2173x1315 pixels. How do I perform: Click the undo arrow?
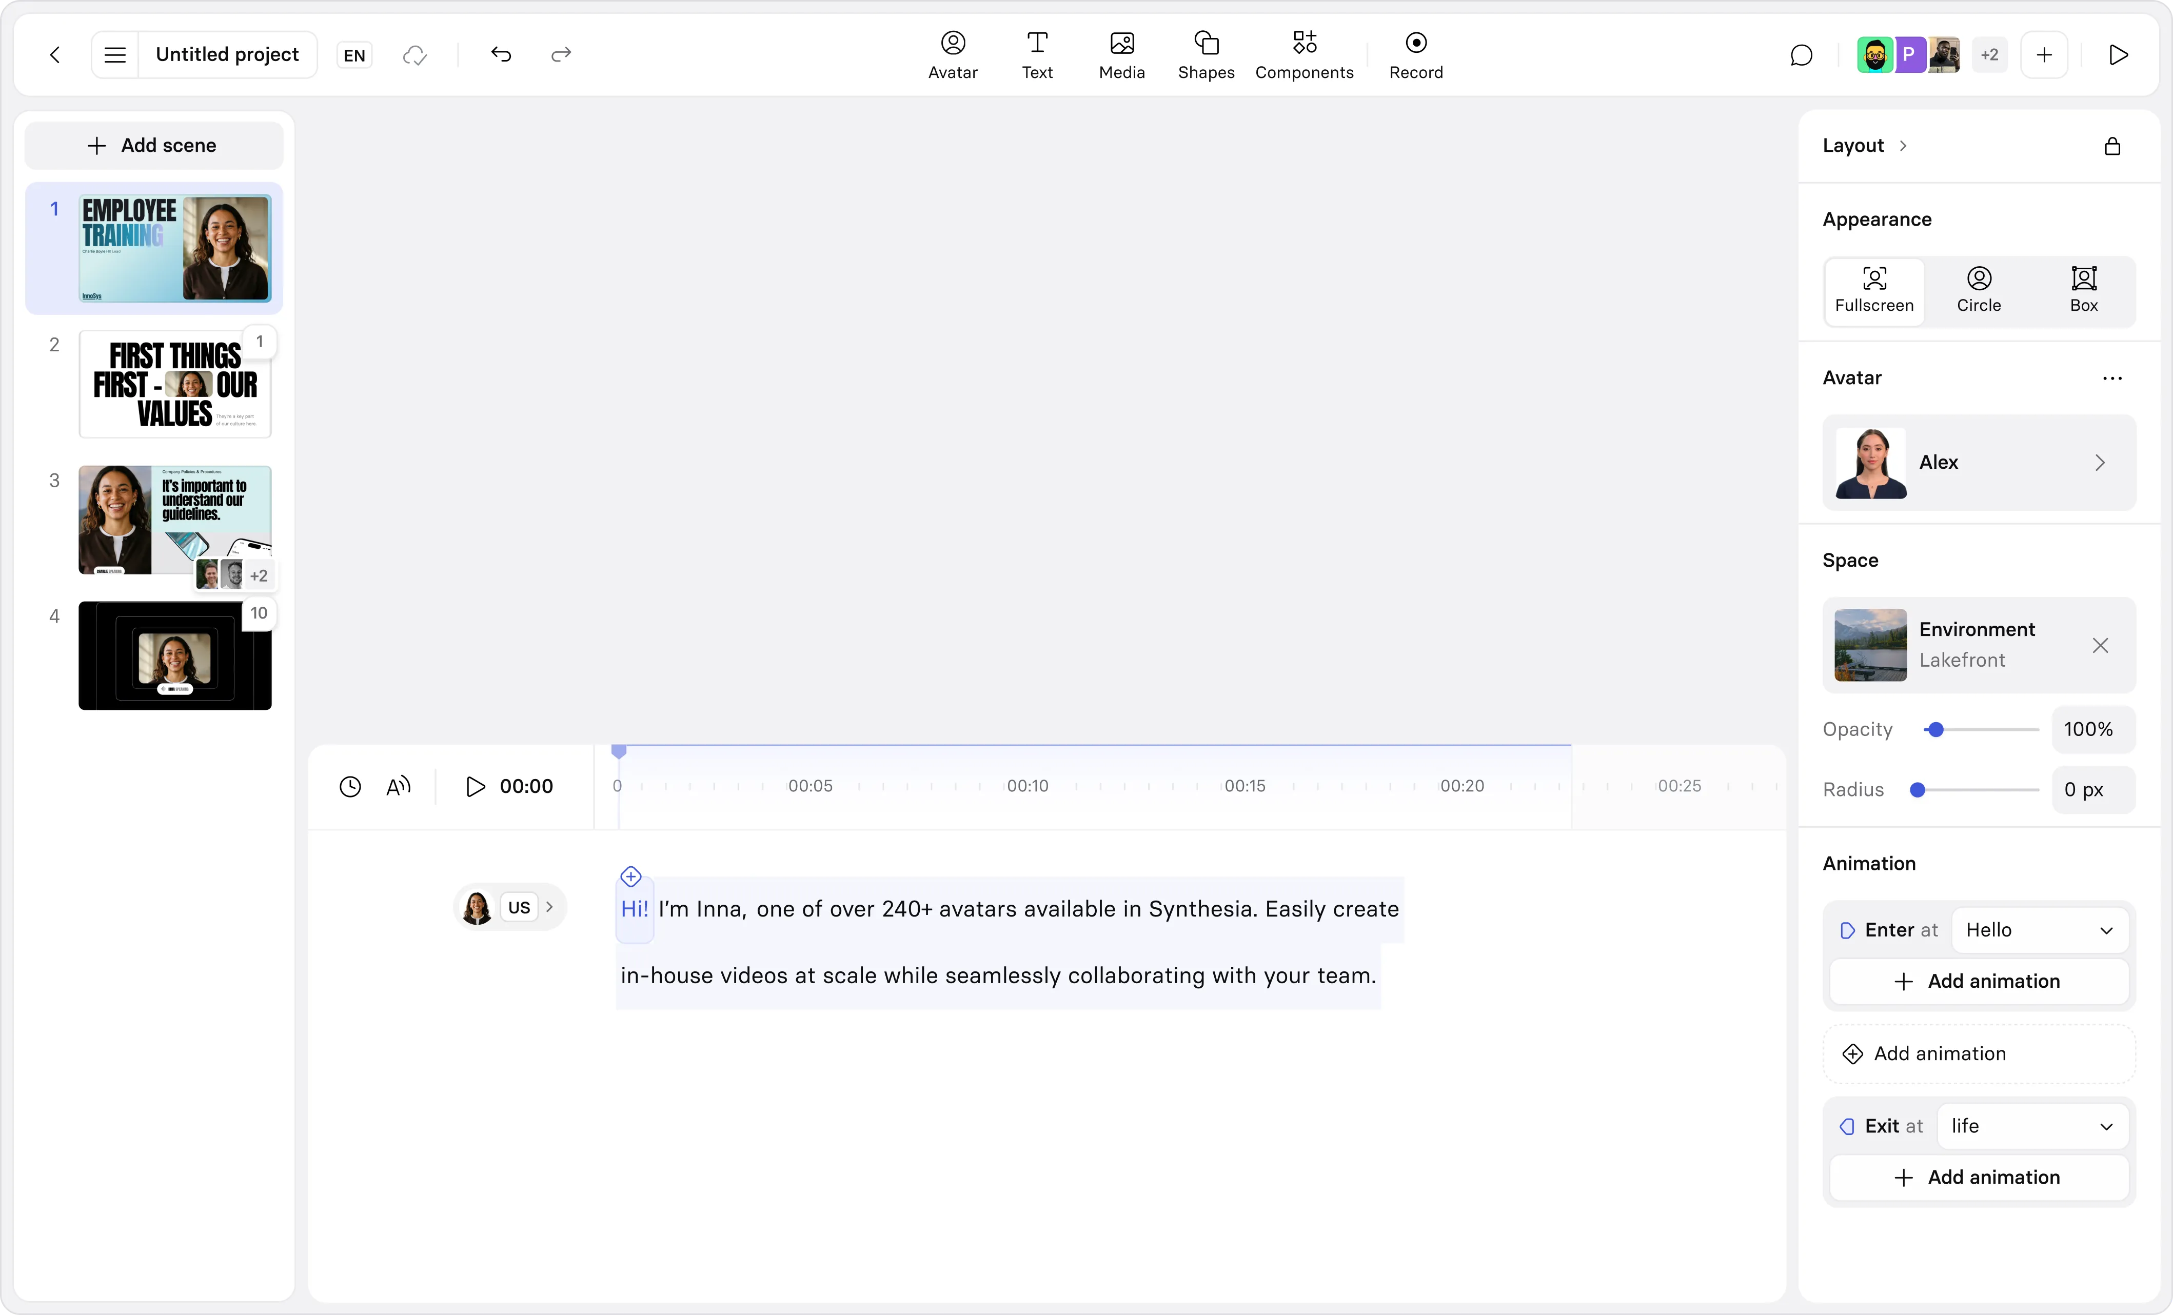click(501, 55)
